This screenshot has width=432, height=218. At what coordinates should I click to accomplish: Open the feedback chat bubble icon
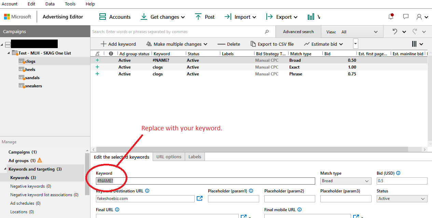coord(406,17)
